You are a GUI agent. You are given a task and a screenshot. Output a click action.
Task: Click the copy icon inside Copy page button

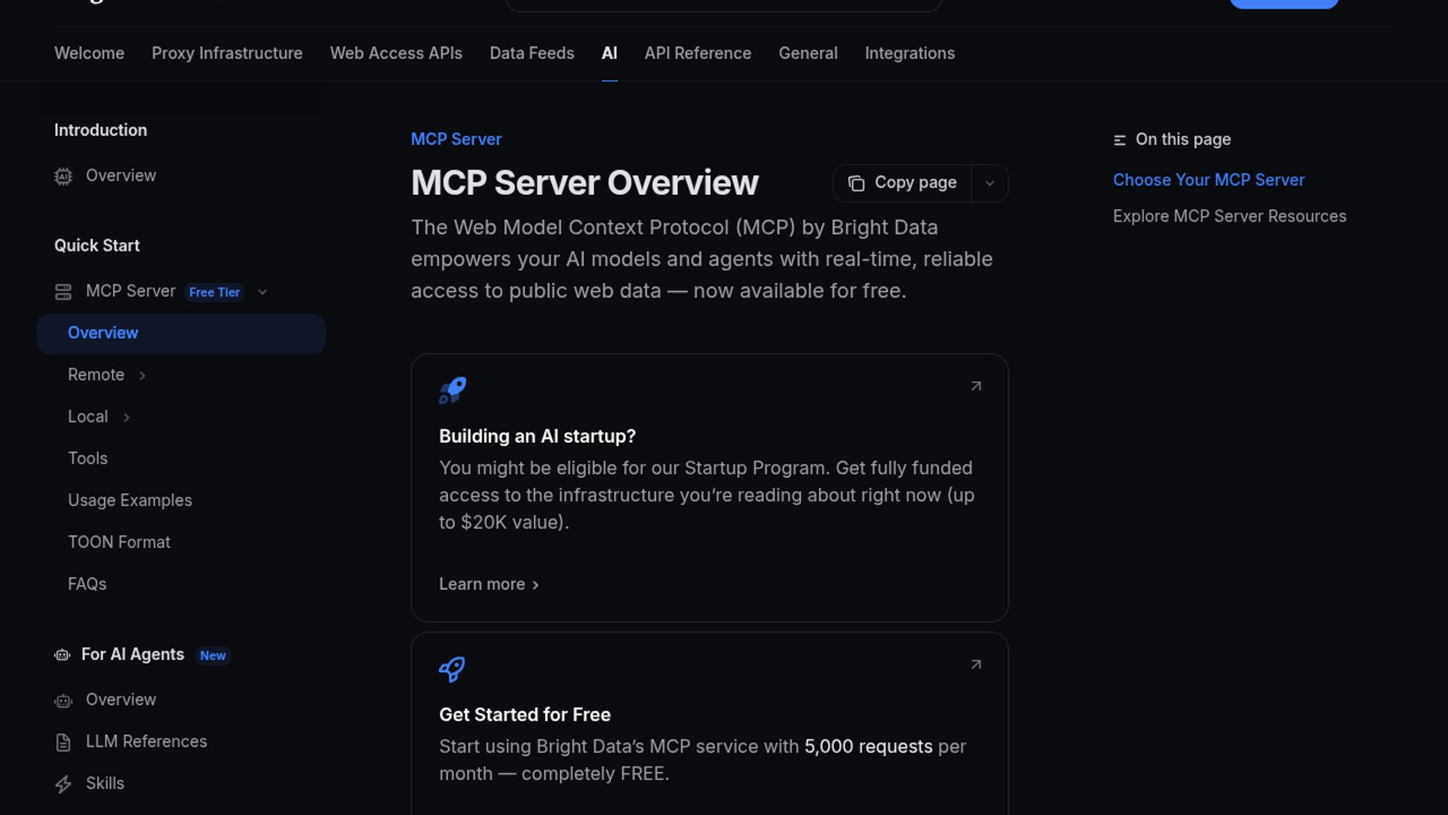click(x=857, y=183)
